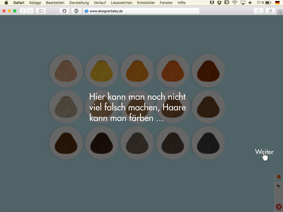283x212 pixels.
Task: Click the Adobe menu bar icon
Action: [212, 2]
